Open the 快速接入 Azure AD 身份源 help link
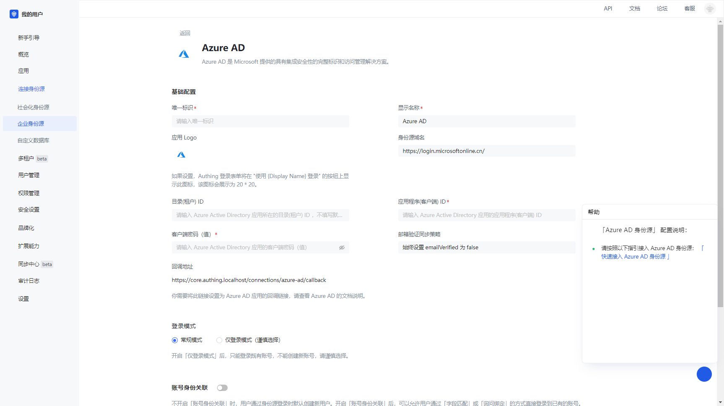 click(633, 256)
